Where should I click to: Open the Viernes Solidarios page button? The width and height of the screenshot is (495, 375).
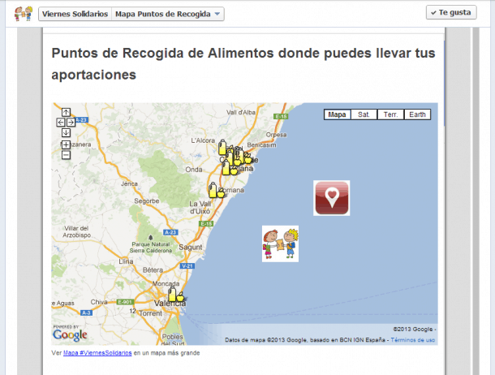tap(75, 14)
